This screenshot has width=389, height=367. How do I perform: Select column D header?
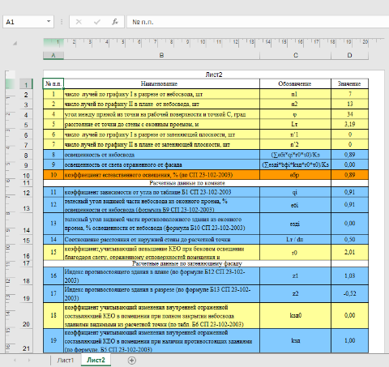pos(349,55)
